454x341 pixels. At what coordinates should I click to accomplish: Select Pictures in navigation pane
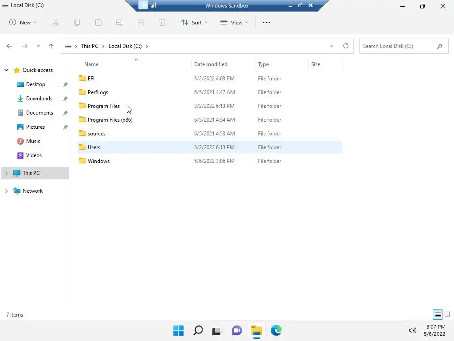[x=35, y=127]
